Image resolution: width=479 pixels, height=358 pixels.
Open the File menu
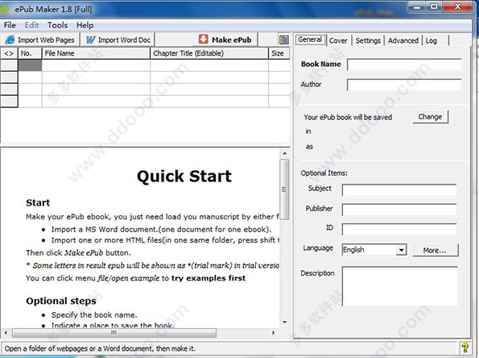[10, 25]
